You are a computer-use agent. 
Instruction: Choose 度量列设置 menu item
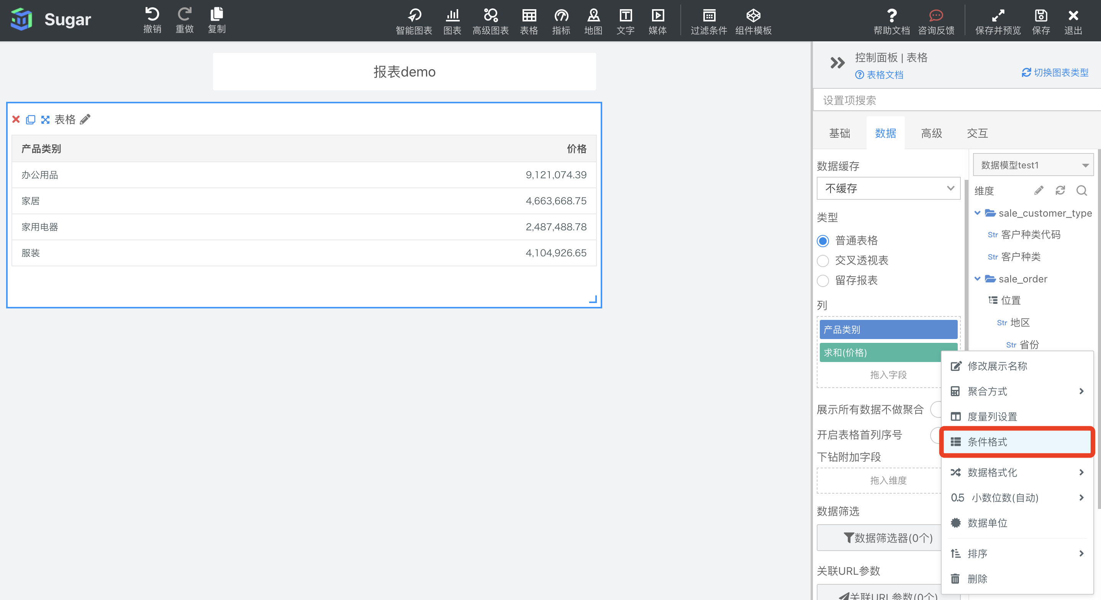point(1017,416)
